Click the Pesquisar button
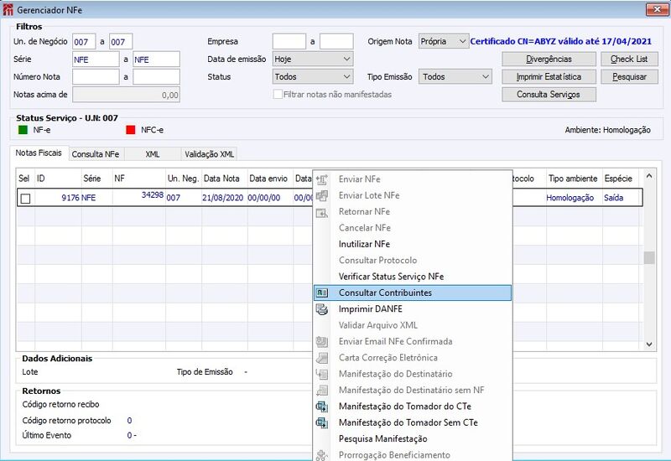This screenshot has height=461, width=671. click(x=629, y=77)
